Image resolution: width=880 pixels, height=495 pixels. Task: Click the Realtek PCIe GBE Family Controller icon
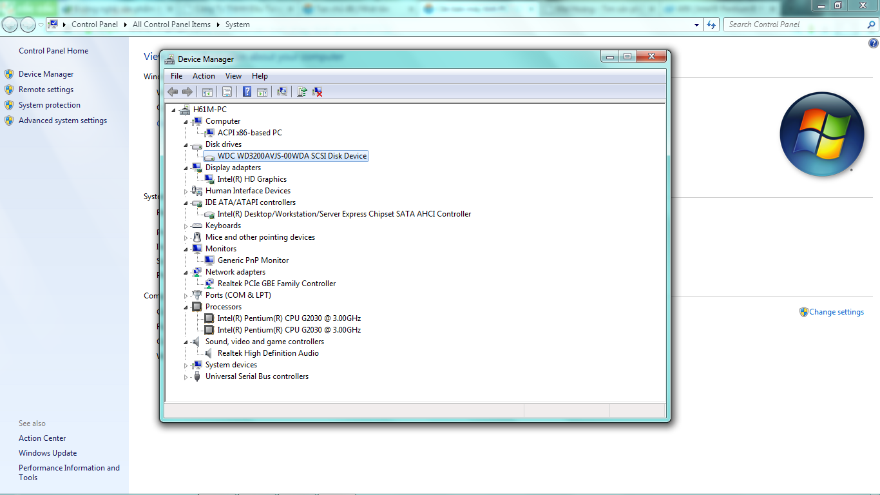tap(209, 284)
